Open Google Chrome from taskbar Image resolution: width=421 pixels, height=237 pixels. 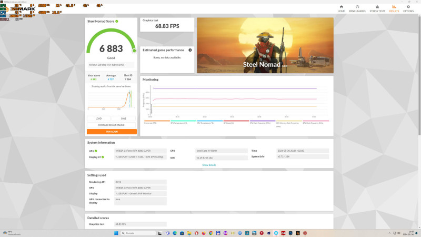pyautogui.click(x=211, y=233)
